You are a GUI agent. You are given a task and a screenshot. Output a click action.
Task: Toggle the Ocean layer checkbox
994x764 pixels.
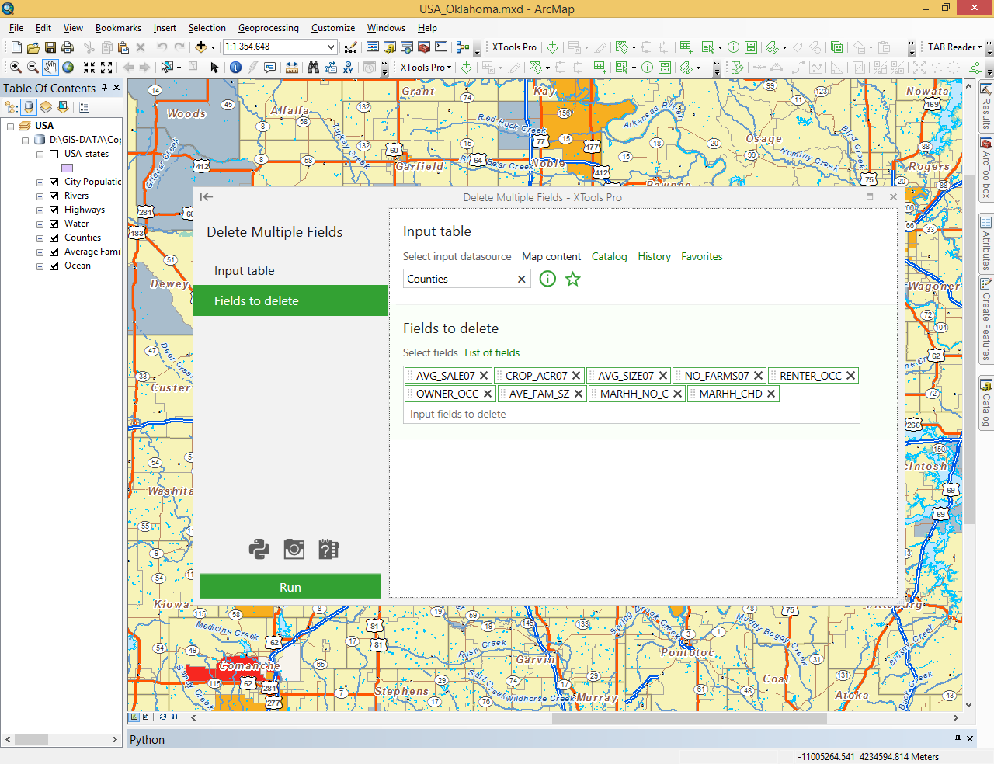pyautogui.click(x=54, y=266)
